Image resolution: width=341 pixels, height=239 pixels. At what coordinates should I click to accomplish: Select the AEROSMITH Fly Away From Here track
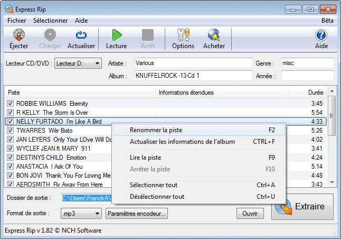coord(59,185)
